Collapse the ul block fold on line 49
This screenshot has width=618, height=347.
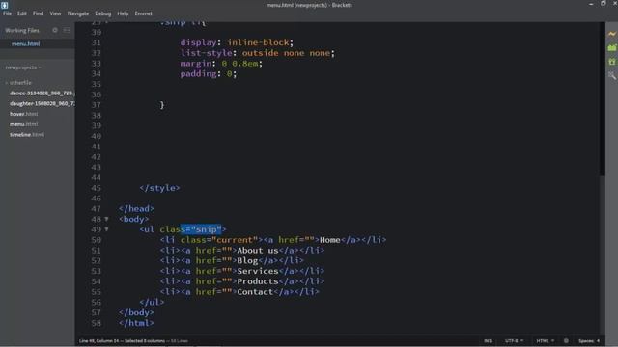point(106,229)
